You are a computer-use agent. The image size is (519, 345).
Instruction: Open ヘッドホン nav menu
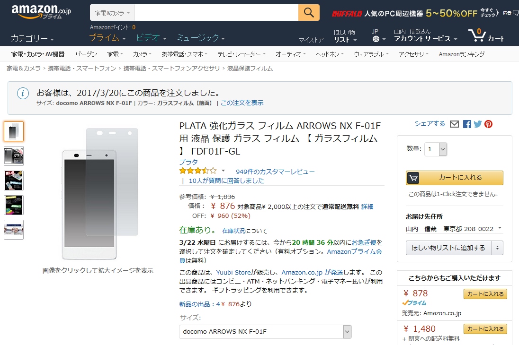(330, 54)
